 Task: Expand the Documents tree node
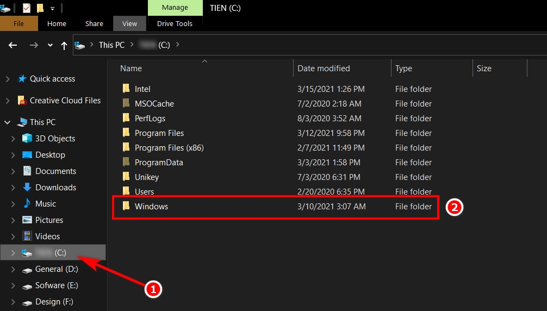click(13, 171)
